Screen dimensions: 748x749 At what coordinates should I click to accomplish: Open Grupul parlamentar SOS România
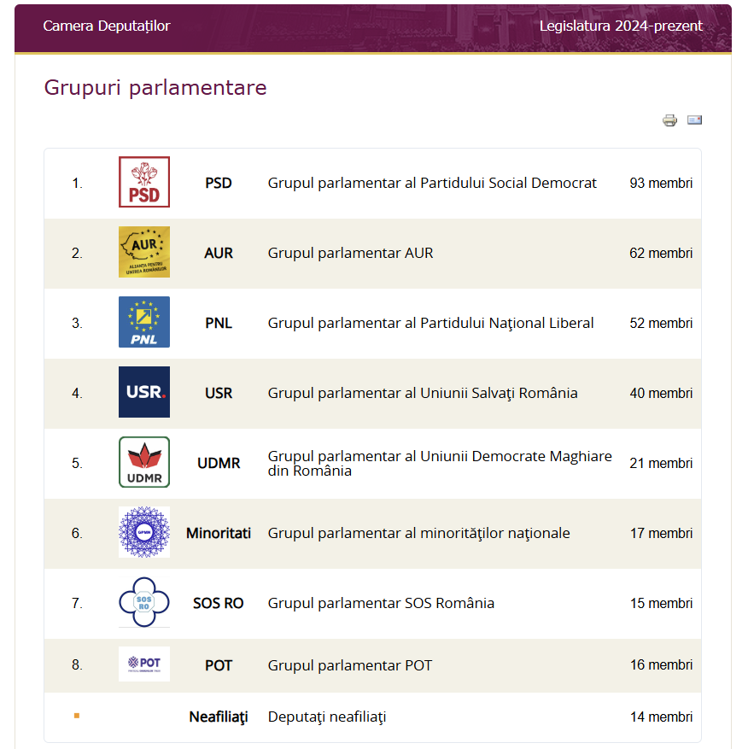tap(381, 603)
